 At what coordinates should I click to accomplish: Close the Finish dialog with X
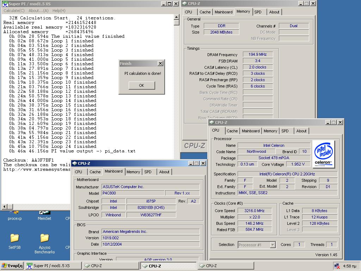pos(160,64)
